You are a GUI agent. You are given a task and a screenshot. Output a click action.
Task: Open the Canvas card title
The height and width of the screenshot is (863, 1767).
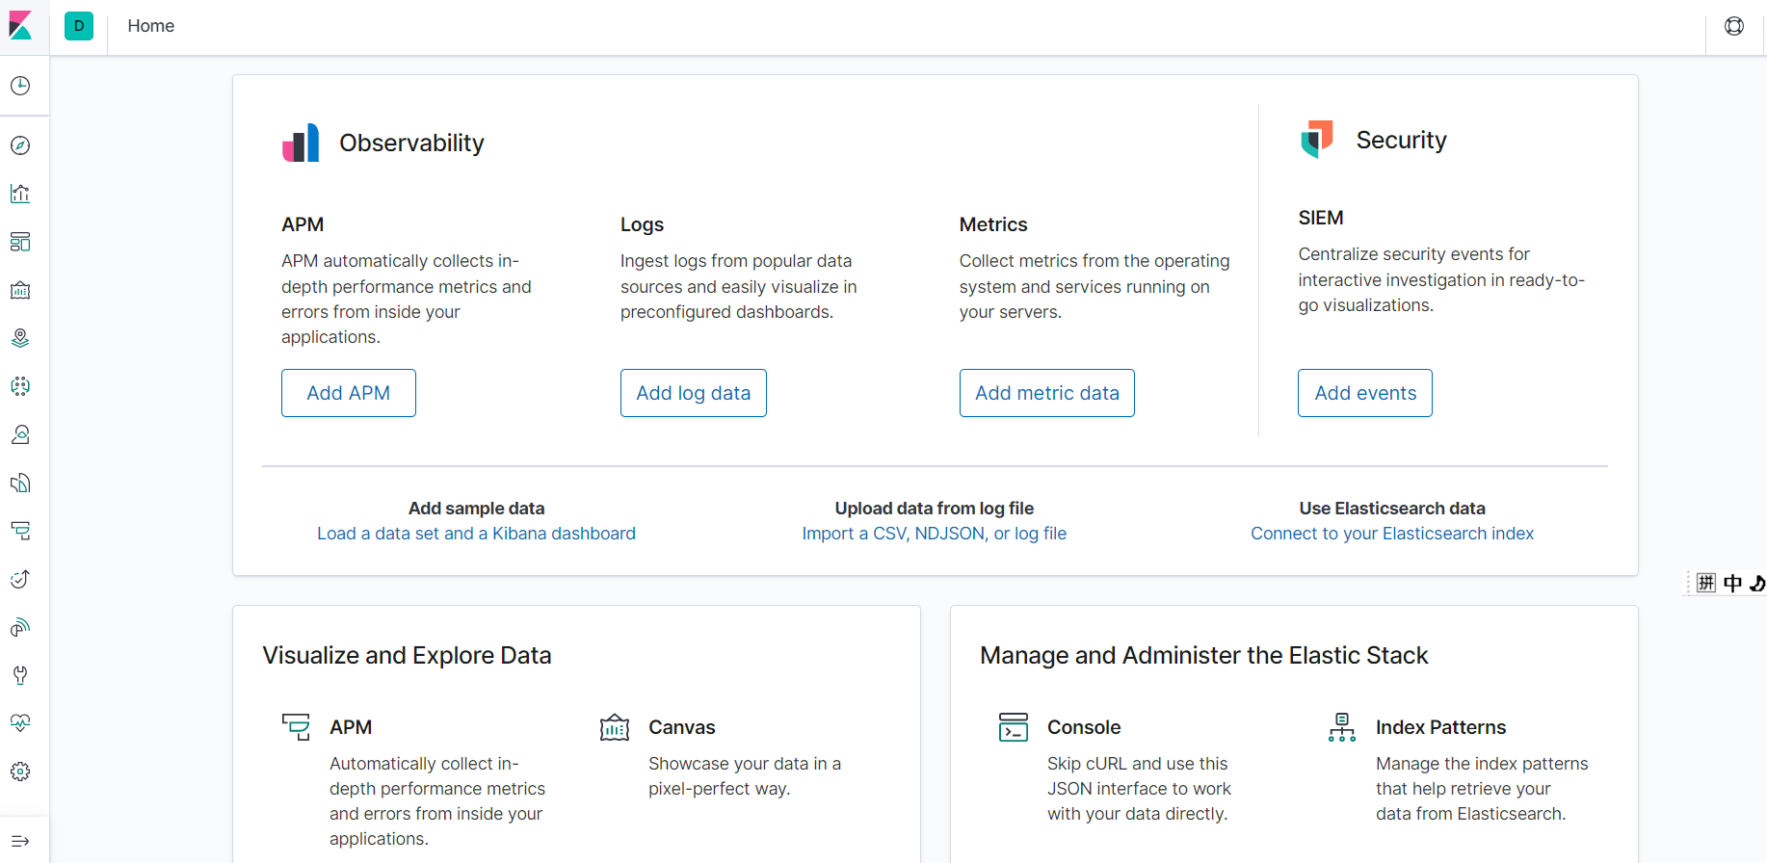[x=682, y=727]
